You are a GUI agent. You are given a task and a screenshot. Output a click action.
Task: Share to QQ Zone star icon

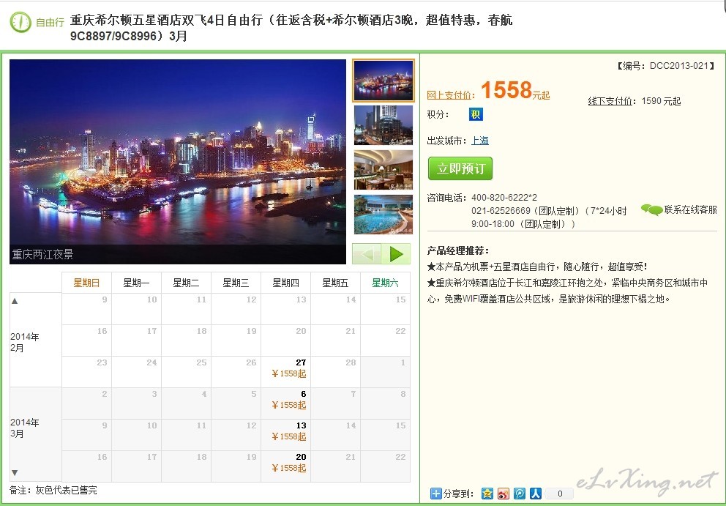tap(487, 494)
